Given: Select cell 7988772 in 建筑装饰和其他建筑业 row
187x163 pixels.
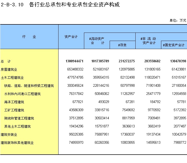Looking at the screenshot, I should coord(180,142).
